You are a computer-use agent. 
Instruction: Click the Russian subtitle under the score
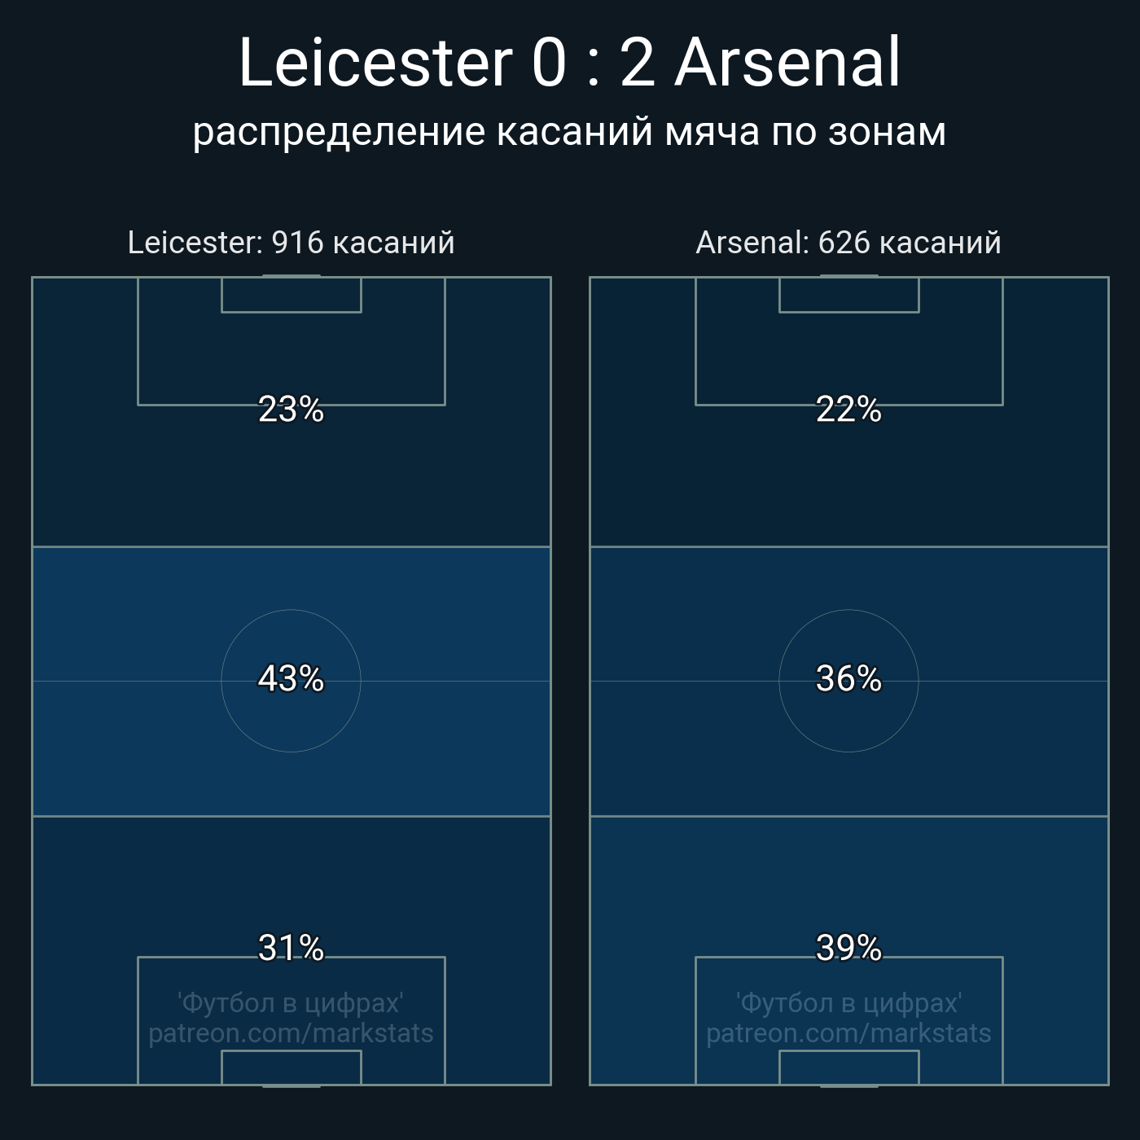pos(569,132)
